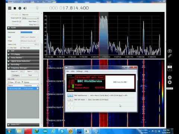Toggle the Mark Peaks checkbox
179x134 pixels.
[38, 21]
